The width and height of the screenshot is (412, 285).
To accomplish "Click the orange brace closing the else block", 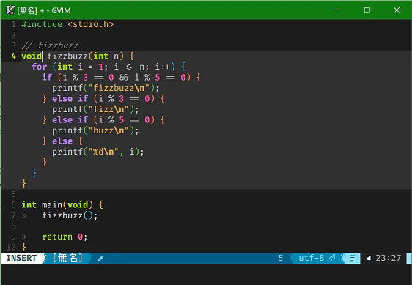I will coord(45,163).
